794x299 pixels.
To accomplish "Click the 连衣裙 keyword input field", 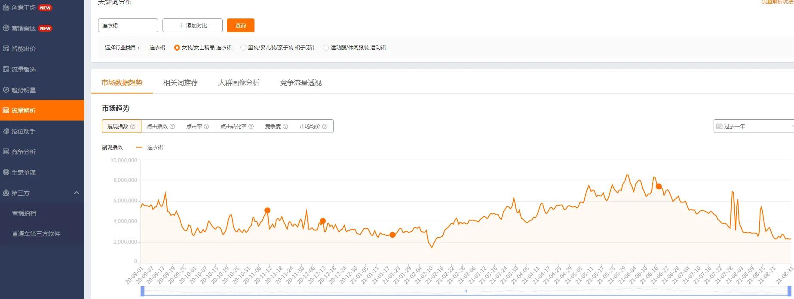I will click(128, 25).
